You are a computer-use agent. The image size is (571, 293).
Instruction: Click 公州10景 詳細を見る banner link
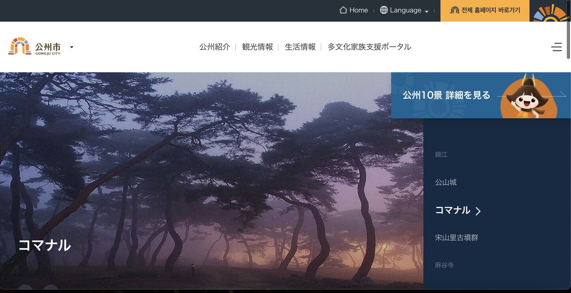click(x=446, y=95)
